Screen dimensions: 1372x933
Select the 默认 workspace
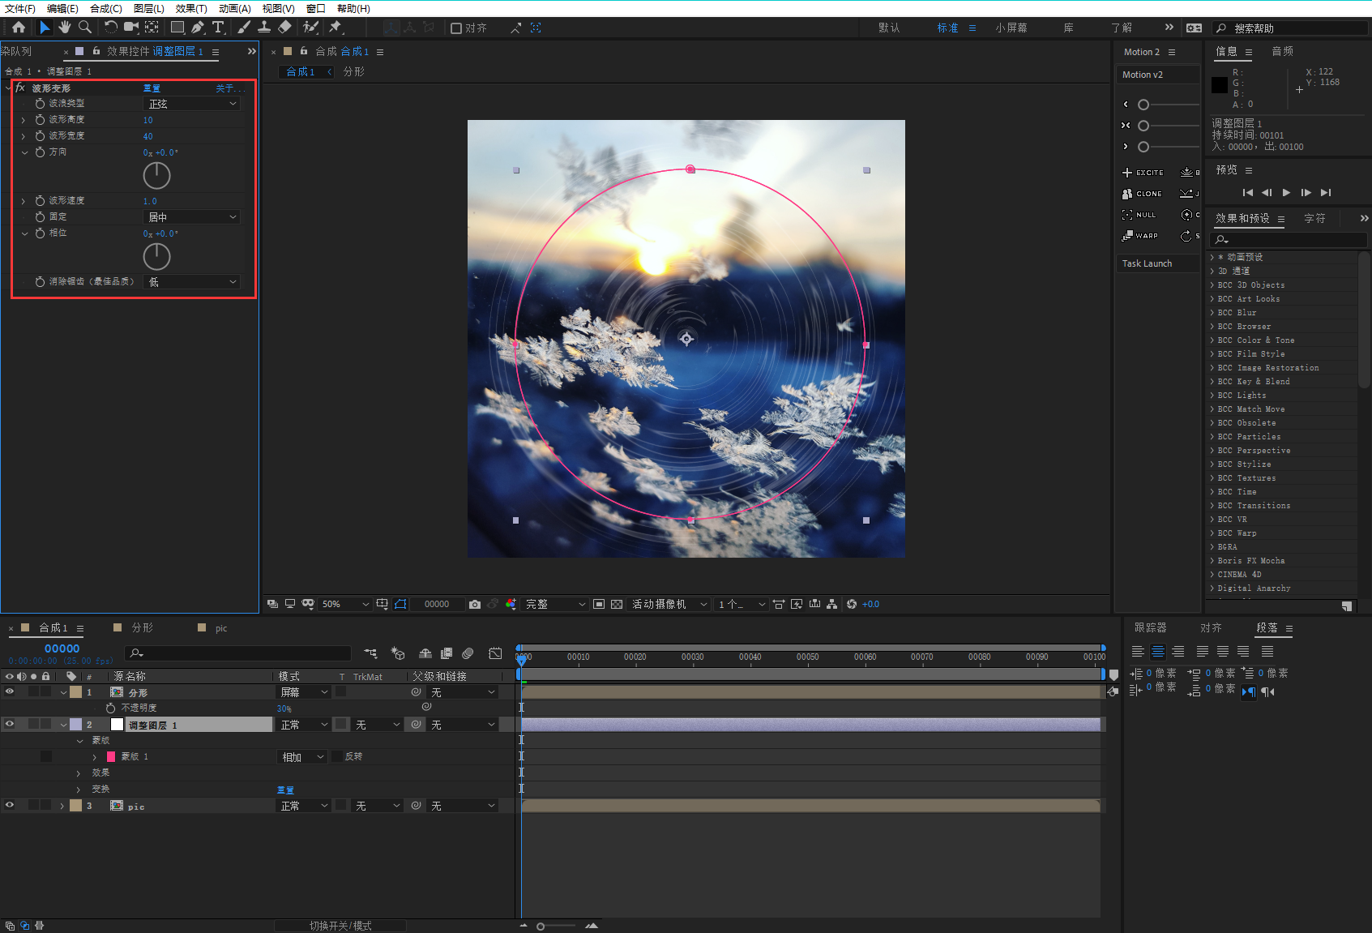point(889,28)
